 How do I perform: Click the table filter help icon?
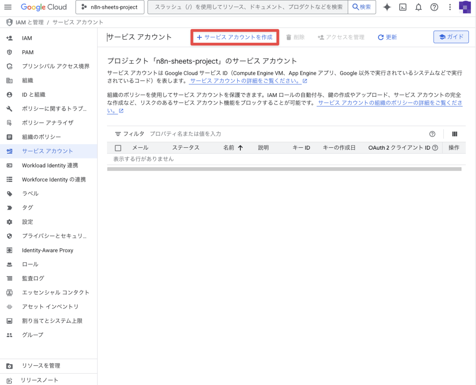432,134
